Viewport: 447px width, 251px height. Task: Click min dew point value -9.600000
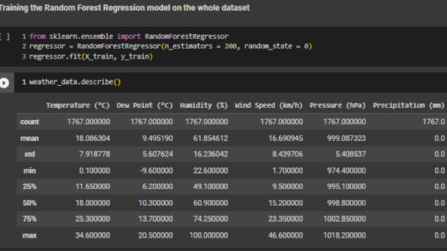pos(157,171)
